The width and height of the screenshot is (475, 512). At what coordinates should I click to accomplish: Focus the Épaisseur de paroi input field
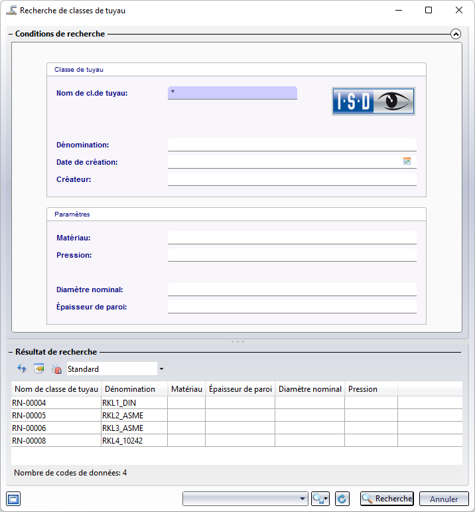click(x=292, y=307)
